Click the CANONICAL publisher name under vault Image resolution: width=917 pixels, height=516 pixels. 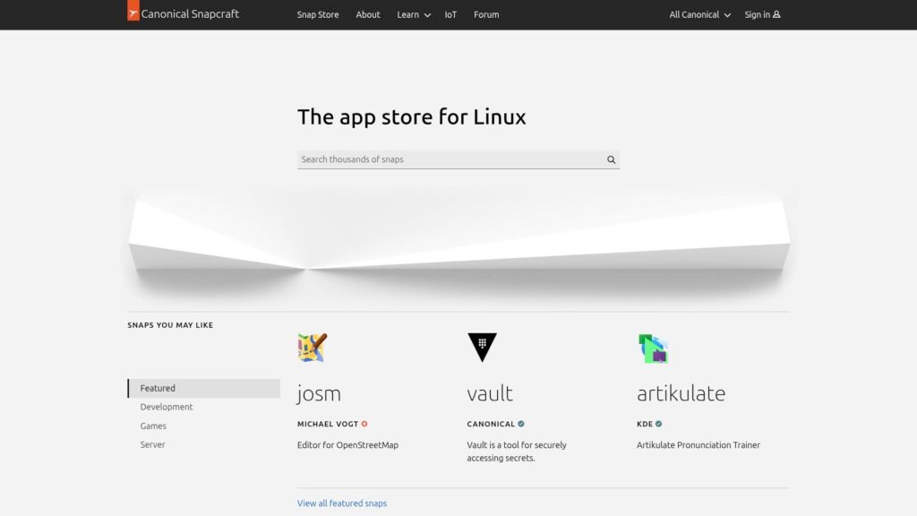click(491, 424)
